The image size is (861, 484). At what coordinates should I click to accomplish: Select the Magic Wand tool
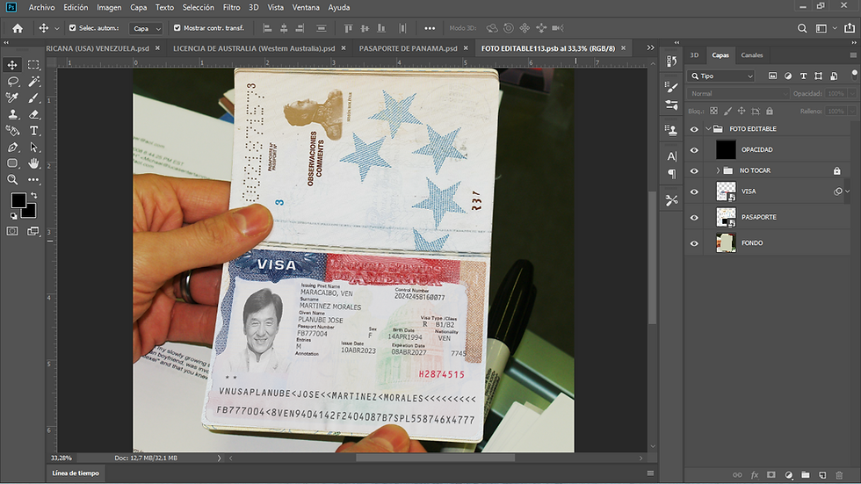tap(33, 81)
